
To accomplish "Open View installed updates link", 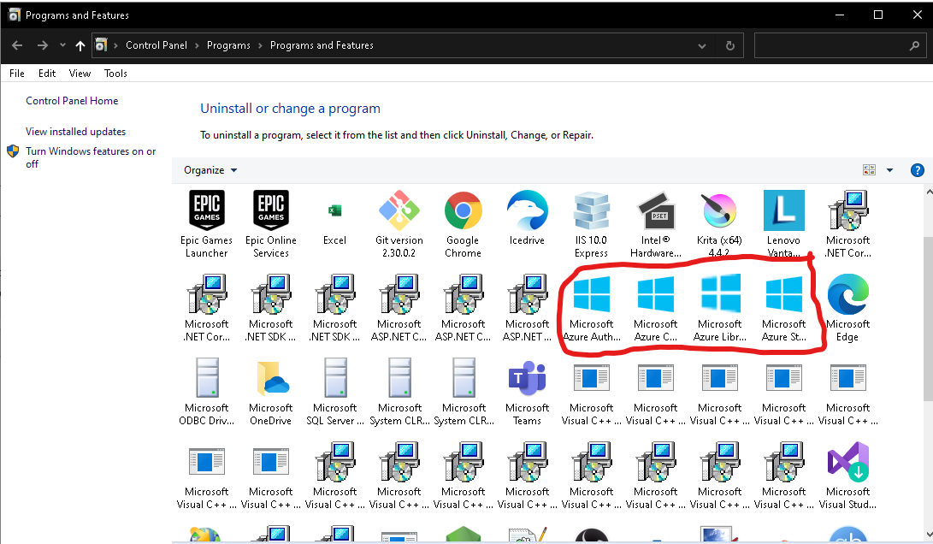I will [75, 132].
